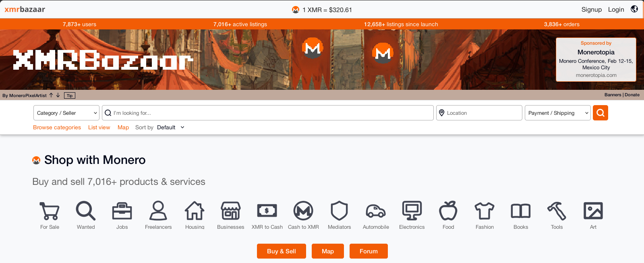Upvote the banner with the up arrow
644x263 pixels.
51,95
